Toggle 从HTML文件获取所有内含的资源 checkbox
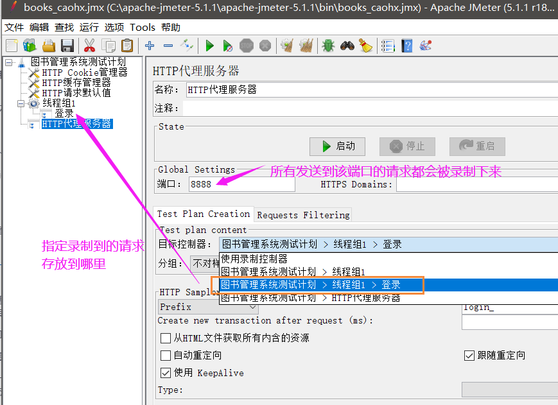The width and height of the screenshot is (558, 405). 166,338
